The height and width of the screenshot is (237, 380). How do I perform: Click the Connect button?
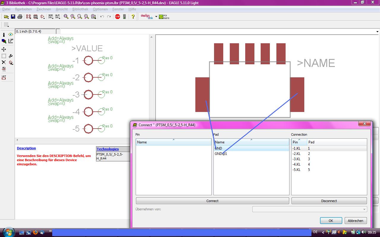click(x=212, y=201)
